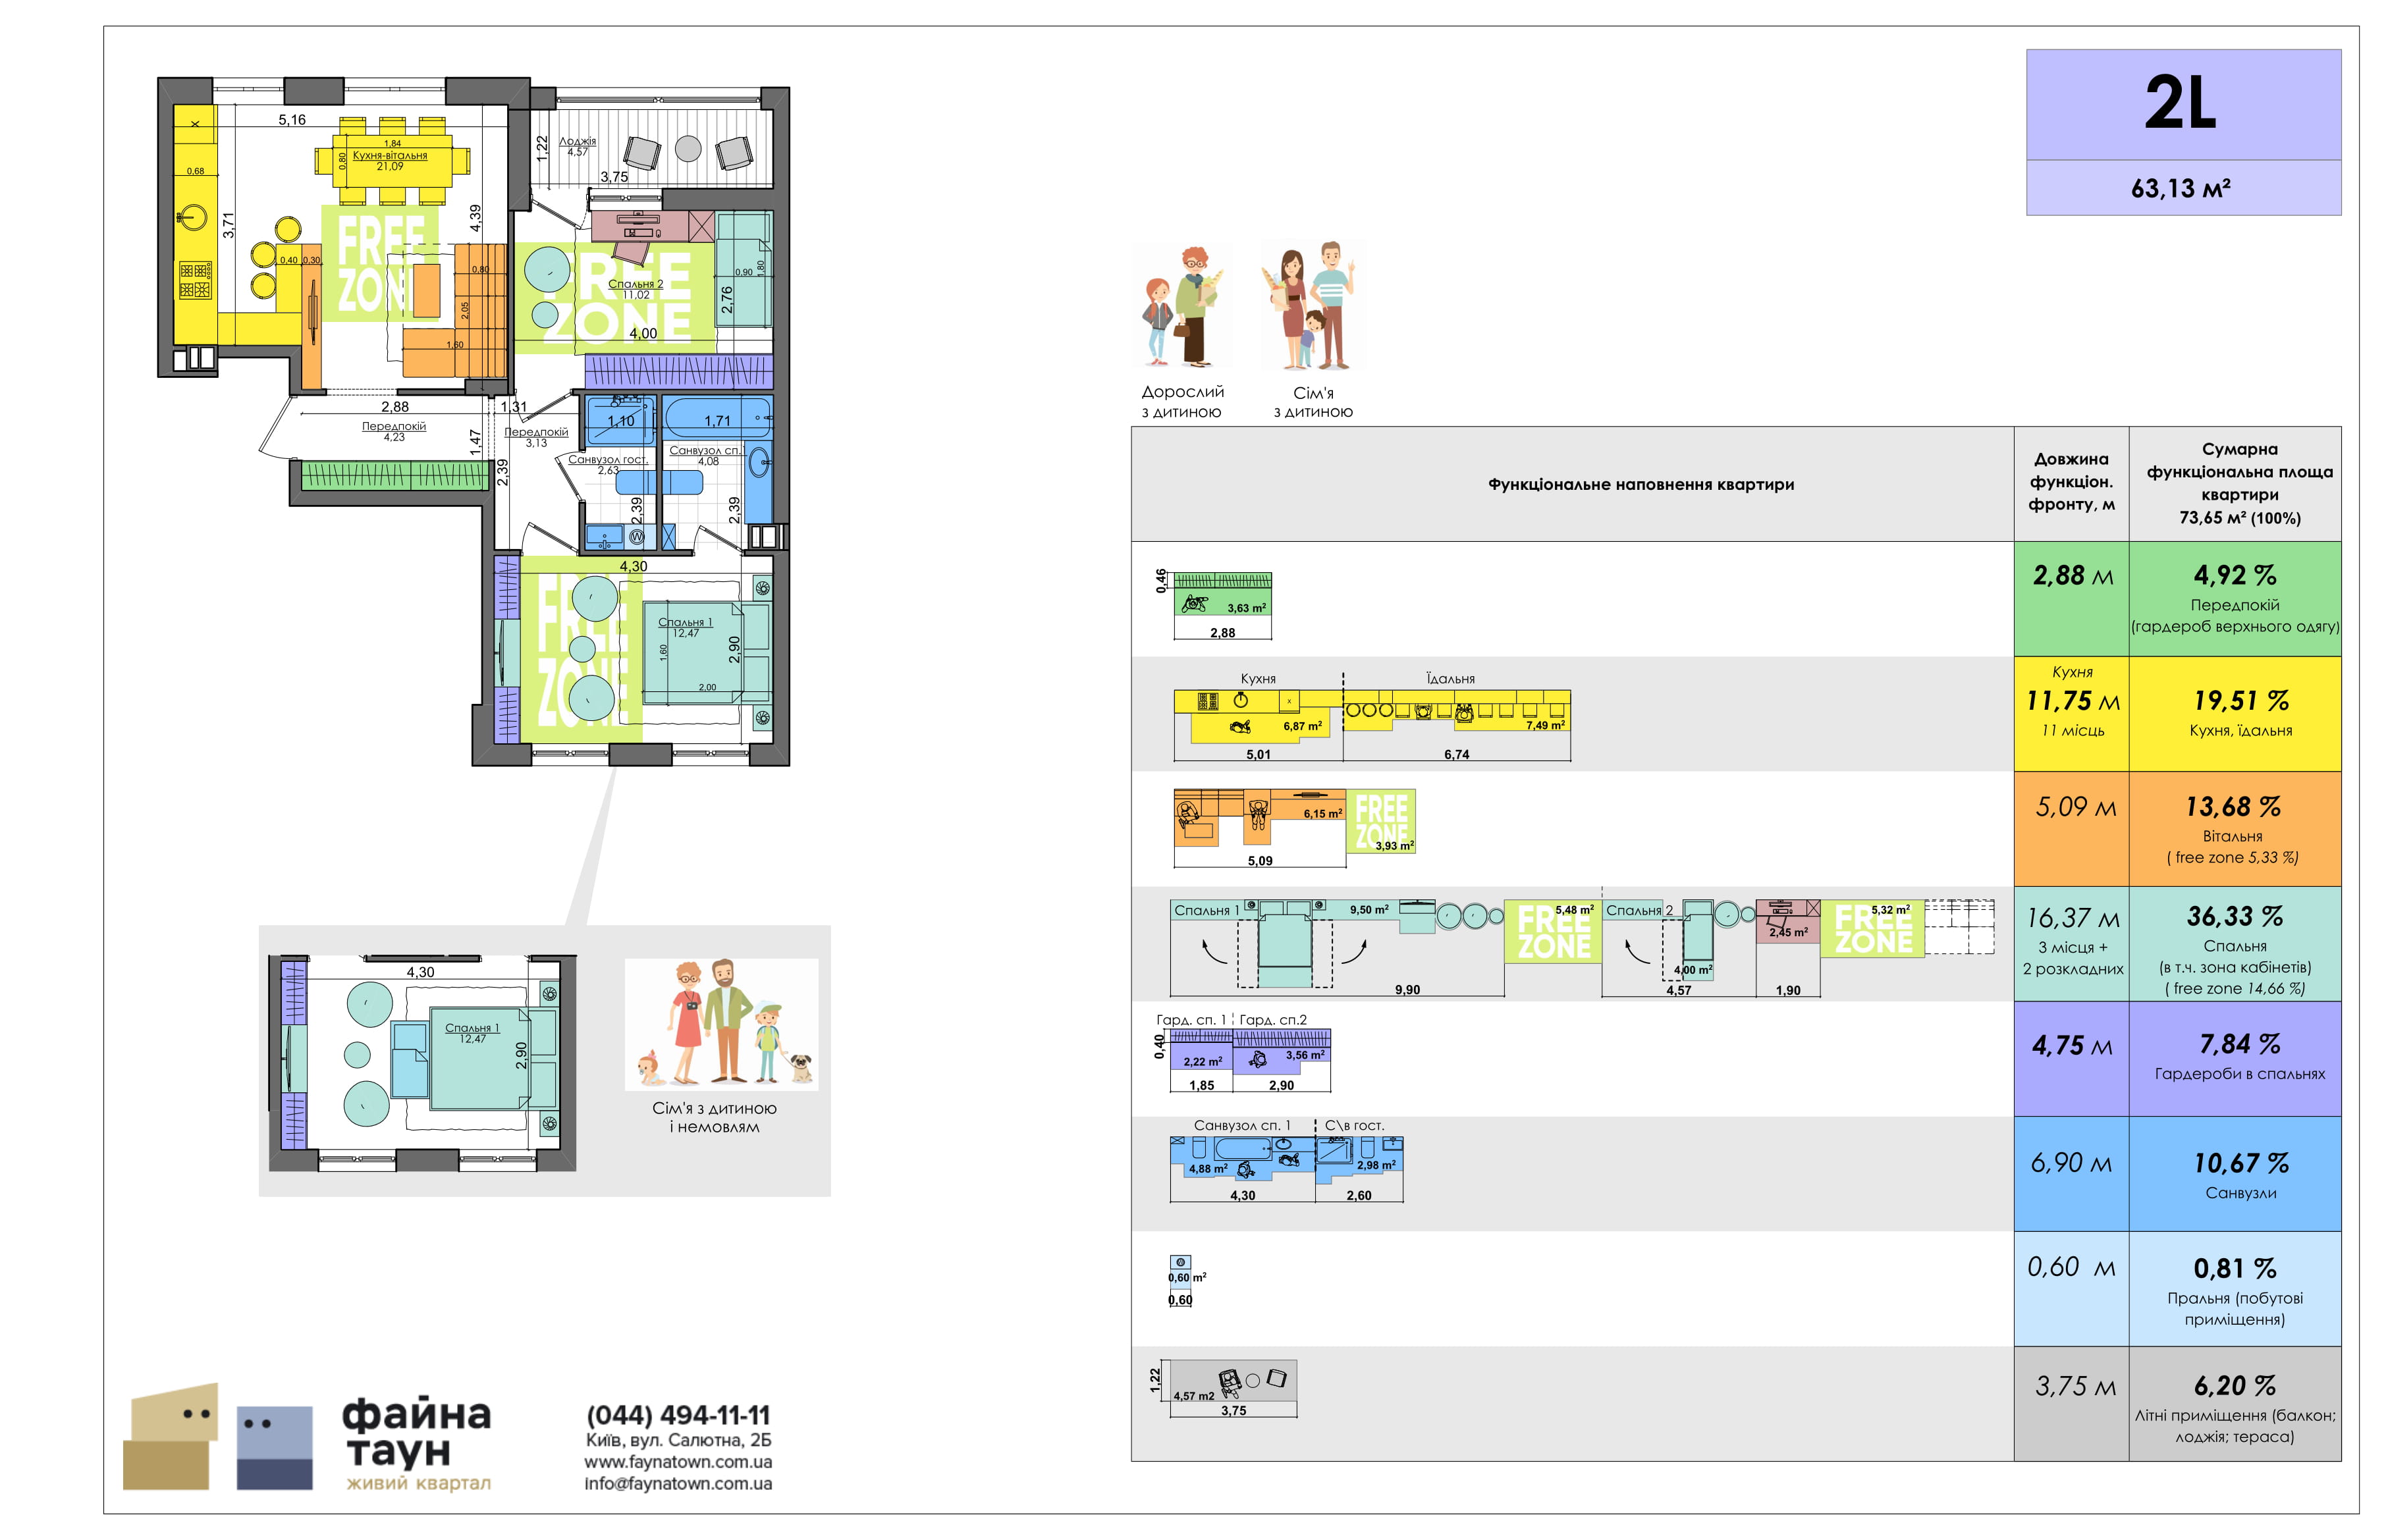Click the washing machine symbol in guest bathroom
The width and height of the screenshot is (2386, 1540).
[637, 536]
